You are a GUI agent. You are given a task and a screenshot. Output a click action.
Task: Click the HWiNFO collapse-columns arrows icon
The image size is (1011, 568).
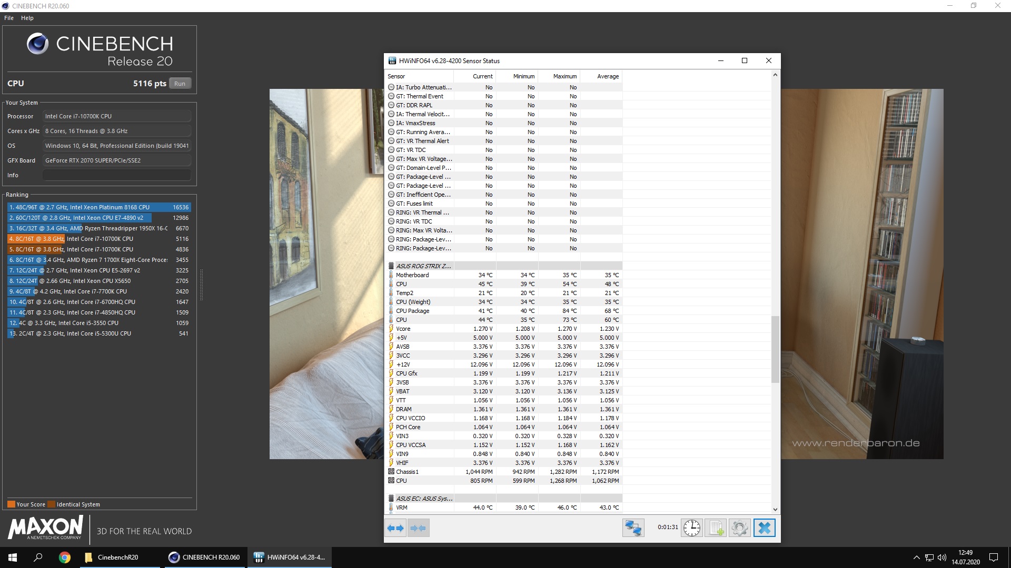pyautogui.click(x=418, y=528)
